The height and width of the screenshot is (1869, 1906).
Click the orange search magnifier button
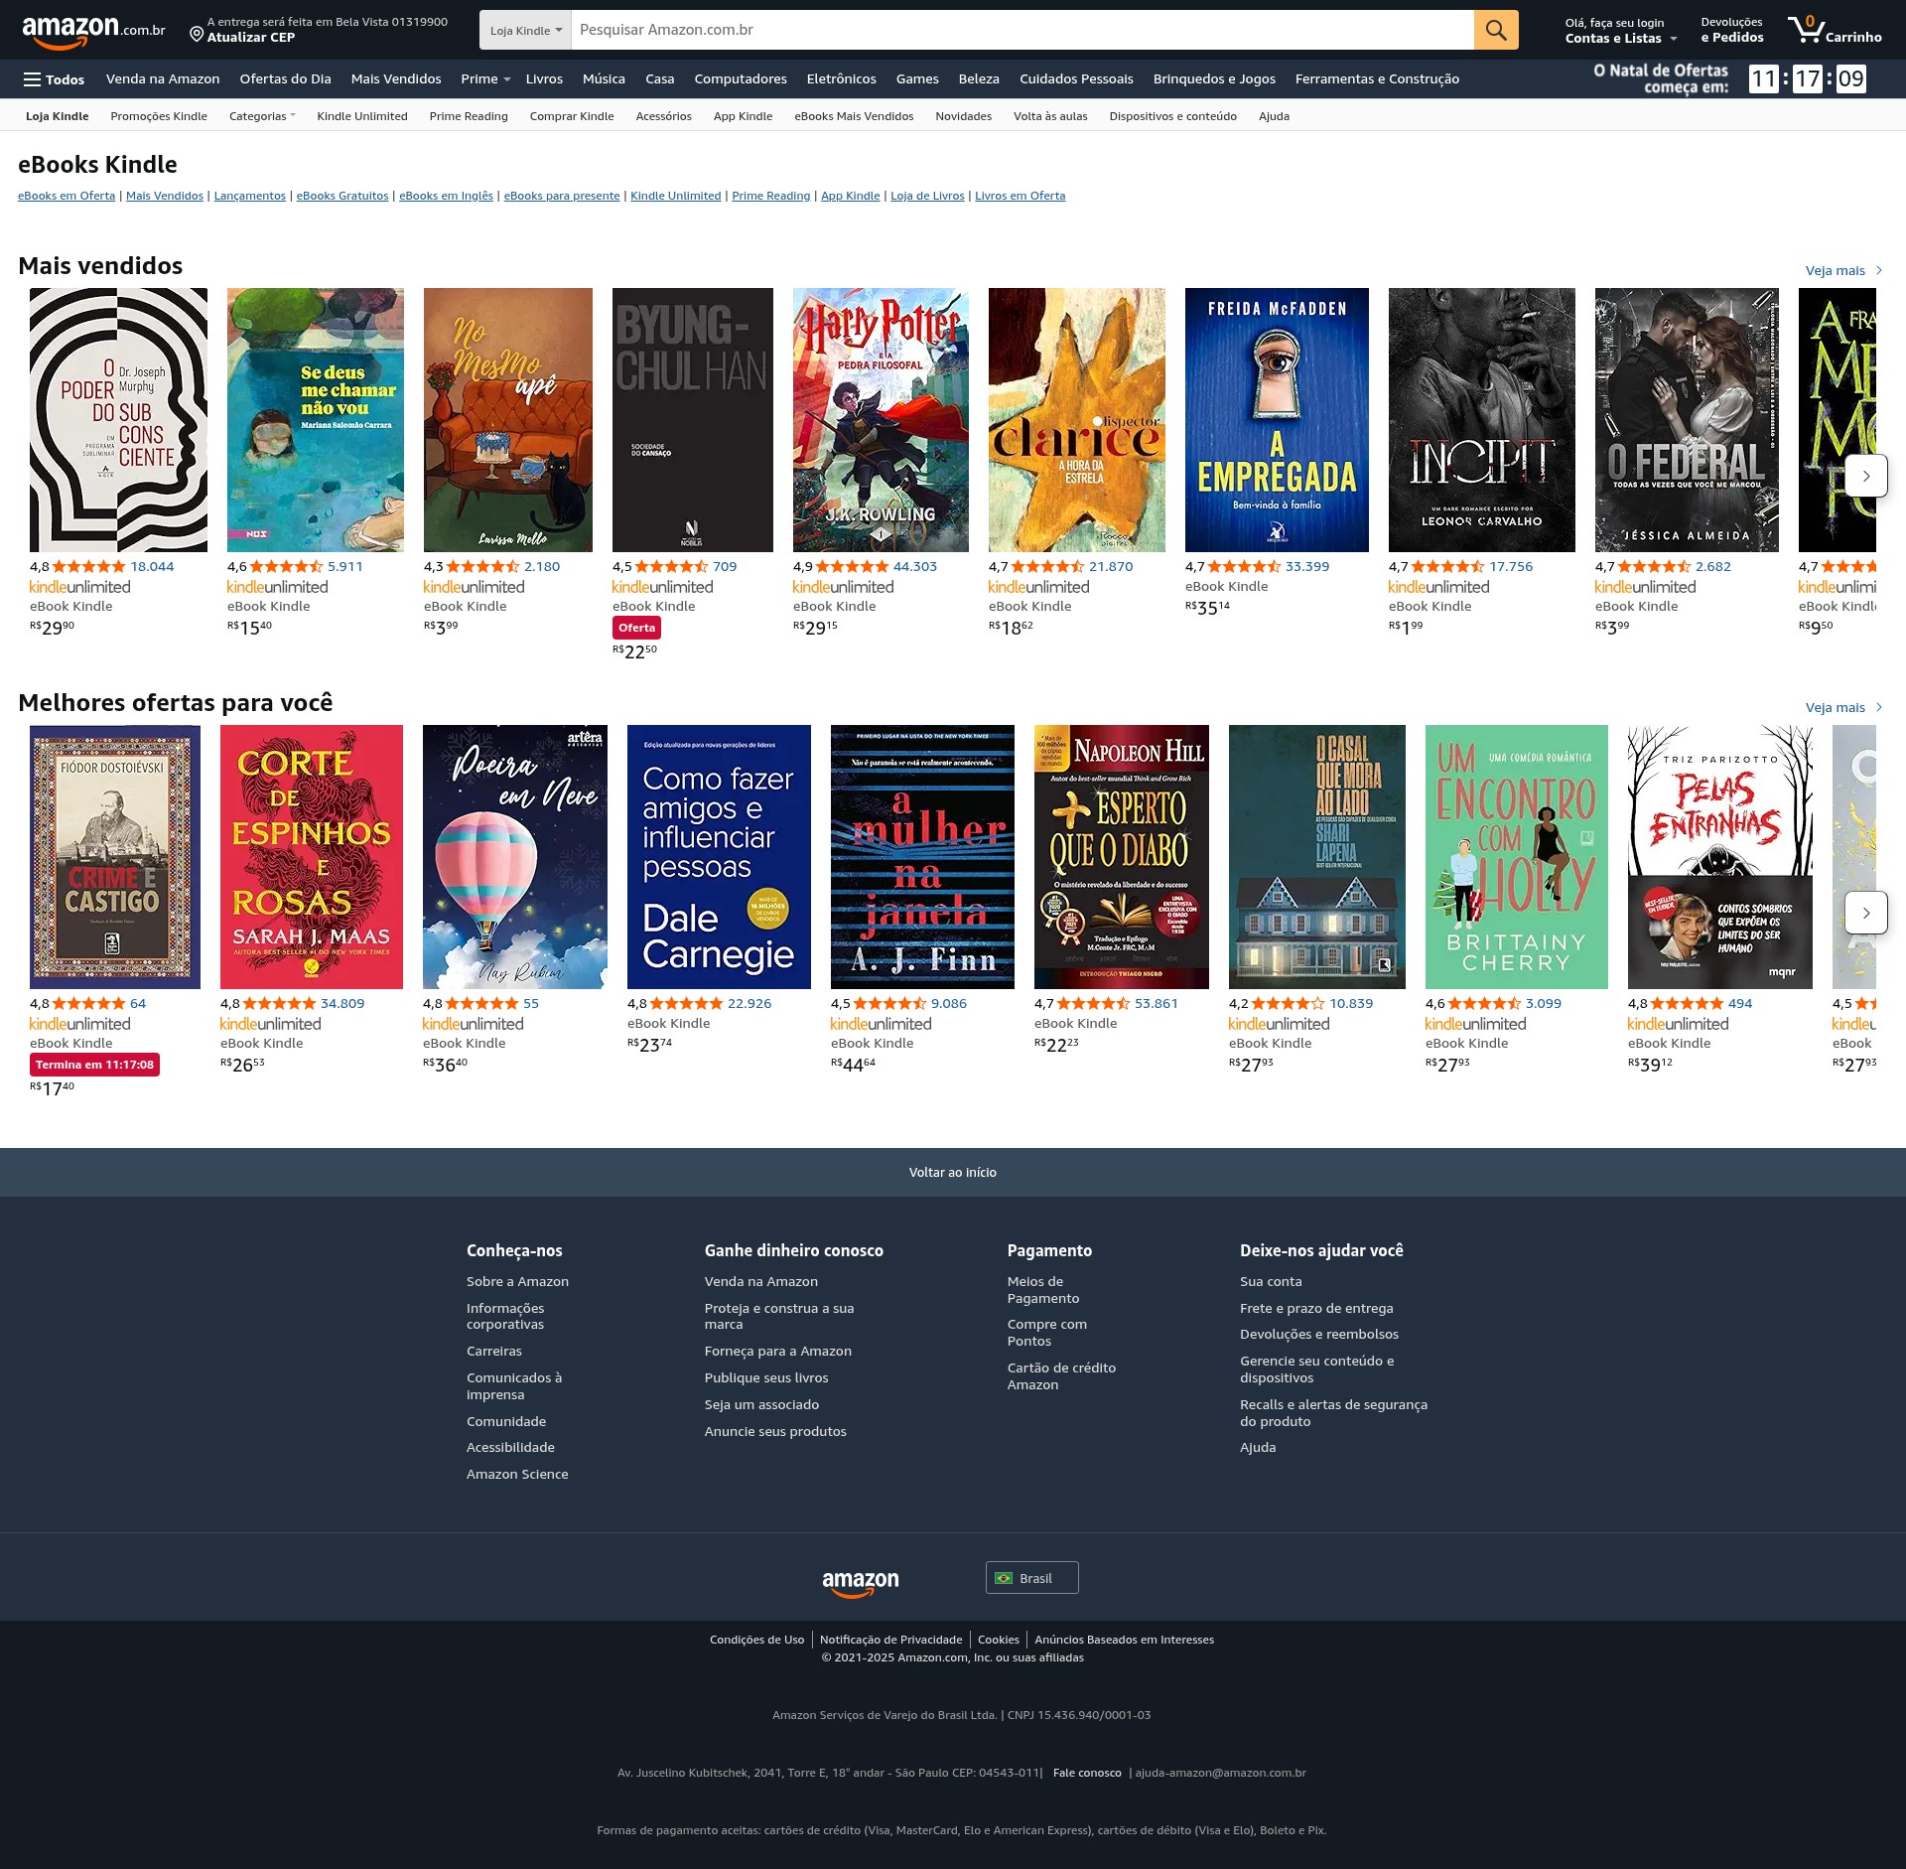pos(1496,30)
